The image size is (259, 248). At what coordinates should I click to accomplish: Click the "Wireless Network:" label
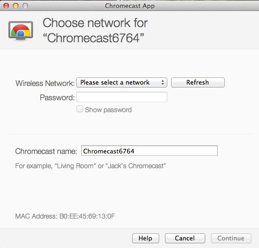tap(45, 83)
